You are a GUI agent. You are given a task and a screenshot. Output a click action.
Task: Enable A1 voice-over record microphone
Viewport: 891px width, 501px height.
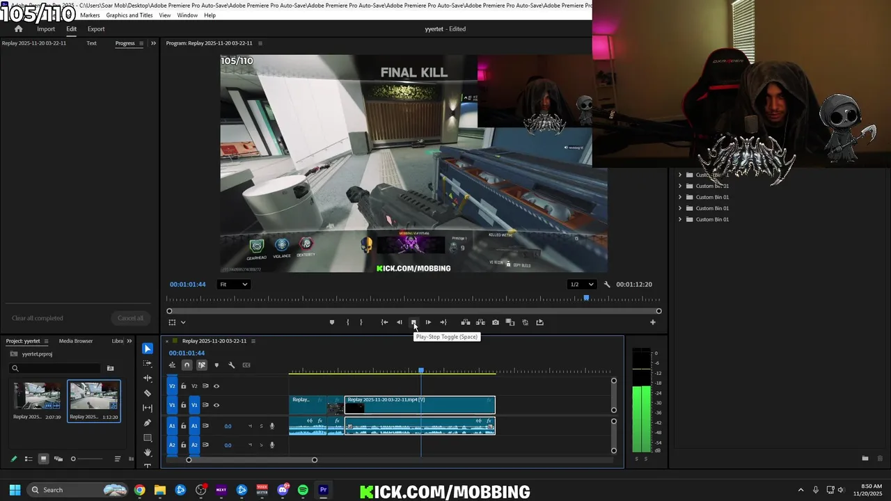[272, 426]
